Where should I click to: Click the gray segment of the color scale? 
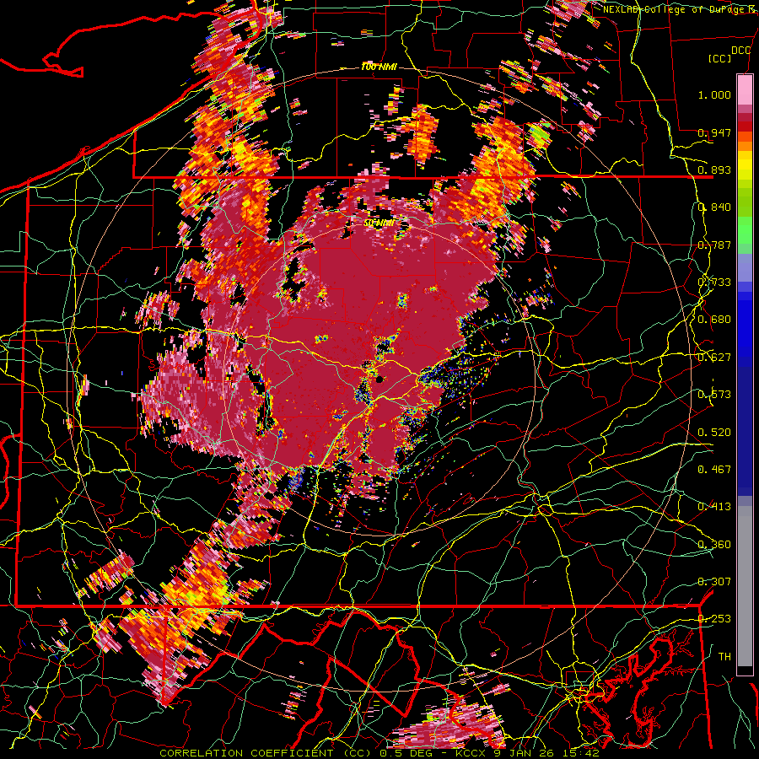pyautogui.click(x=745, y=586)
